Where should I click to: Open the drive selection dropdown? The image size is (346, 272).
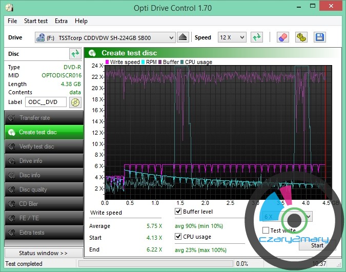105,37
